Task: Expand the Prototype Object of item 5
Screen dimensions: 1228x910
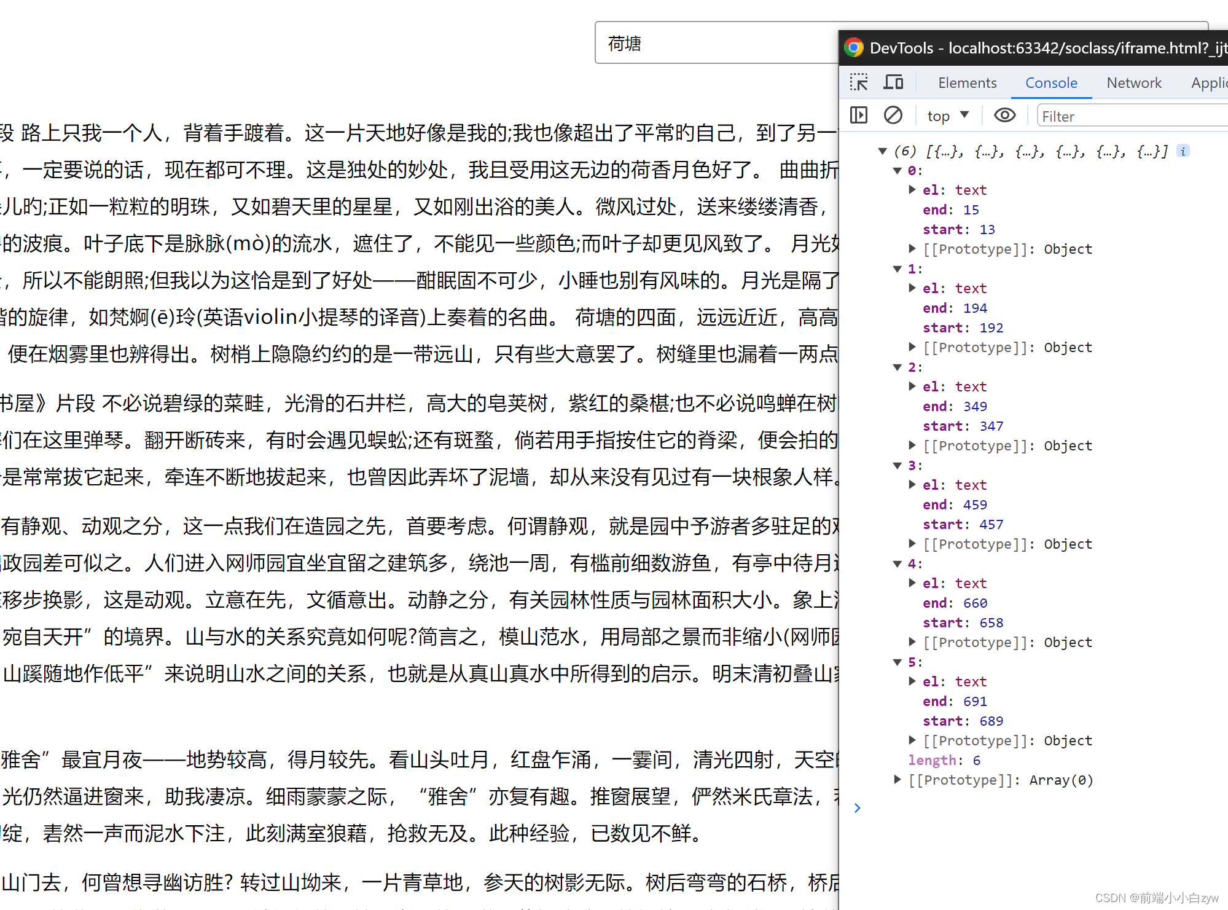Action: 912,740
